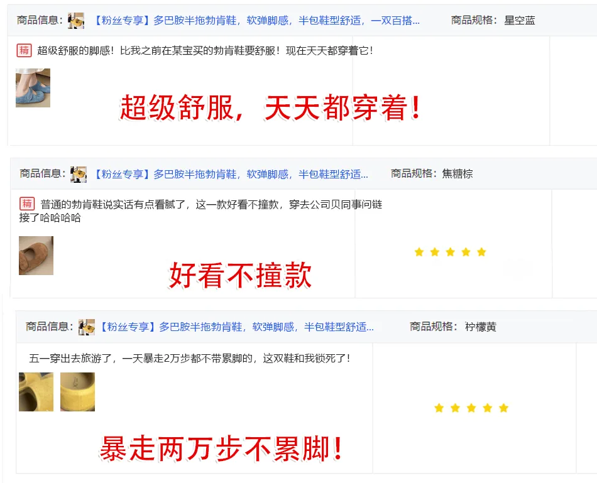View blue shoe review photo thumbnail
Viewport: 597px width, 483px height.
33,88
